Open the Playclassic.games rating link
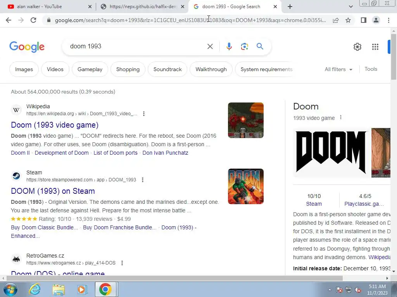Viewport: 397px width, 297px height. [364, 204]
